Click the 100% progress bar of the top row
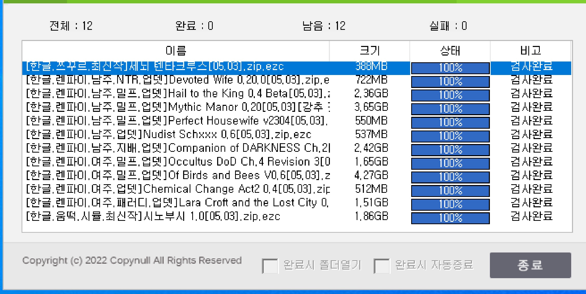The image size is (586, 294). [450, 68]
